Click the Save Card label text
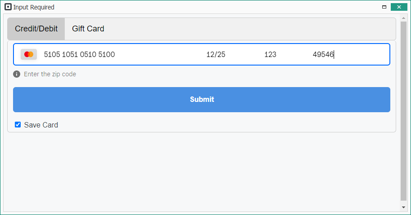This screenshot has height=215, width=411. click(x=41, y=125)
